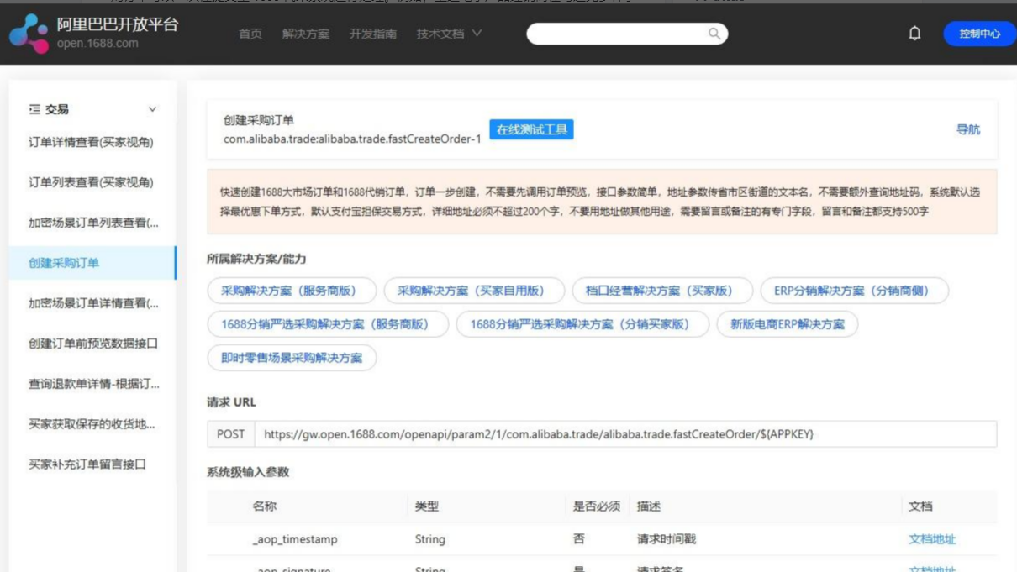Click the 是否必须 column header
1017x572 pixels.
click(x=597, y=506)
